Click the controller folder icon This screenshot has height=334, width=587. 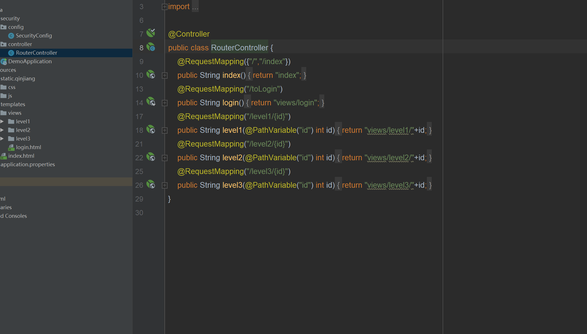tap(3, 44)
